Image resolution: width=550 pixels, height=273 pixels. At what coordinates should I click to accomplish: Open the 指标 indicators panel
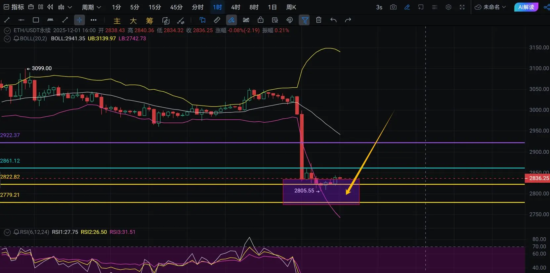14,7
